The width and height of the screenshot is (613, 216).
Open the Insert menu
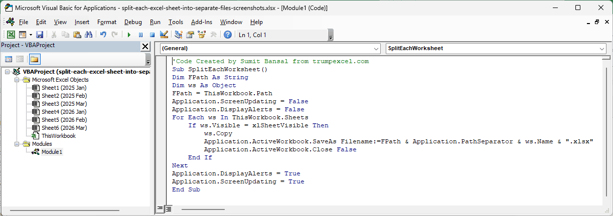pyautogui.click(x=82, y=22)
